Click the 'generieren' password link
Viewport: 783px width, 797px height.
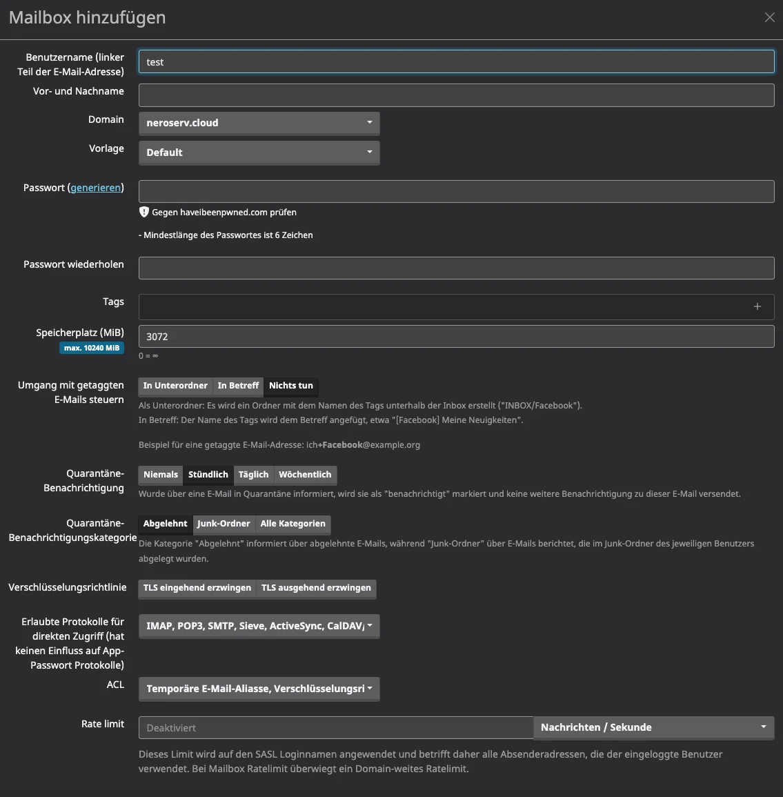pyautogui.click(x=95, y=188)
